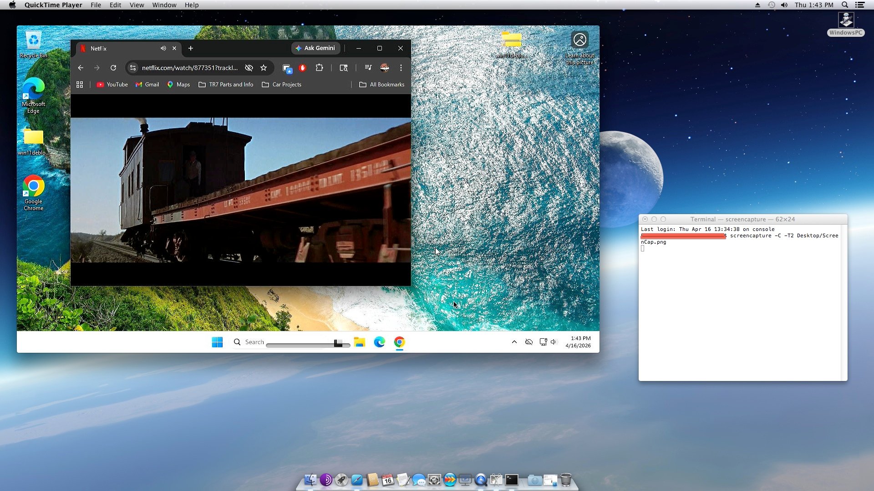Screen dimensions: 874x491
Task: Select the Recycle Bin desktop icon
Action: [34, 45]
